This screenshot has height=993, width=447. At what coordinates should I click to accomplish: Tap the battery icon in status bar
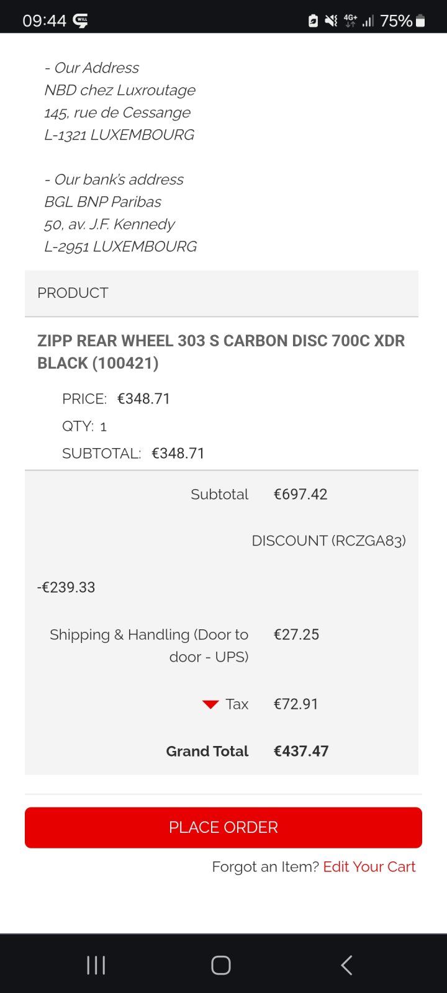(x=420, y=21)
